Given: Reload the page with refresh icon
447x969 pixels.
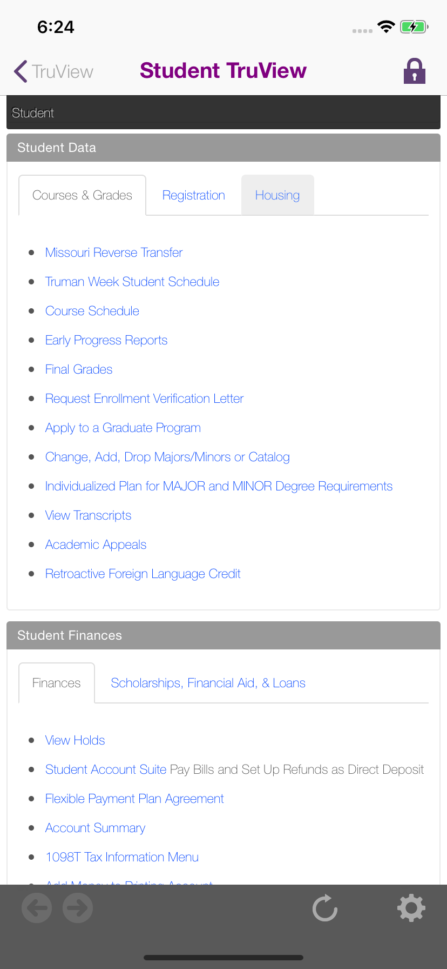Looking at the screenshot, I should (325, 908).
